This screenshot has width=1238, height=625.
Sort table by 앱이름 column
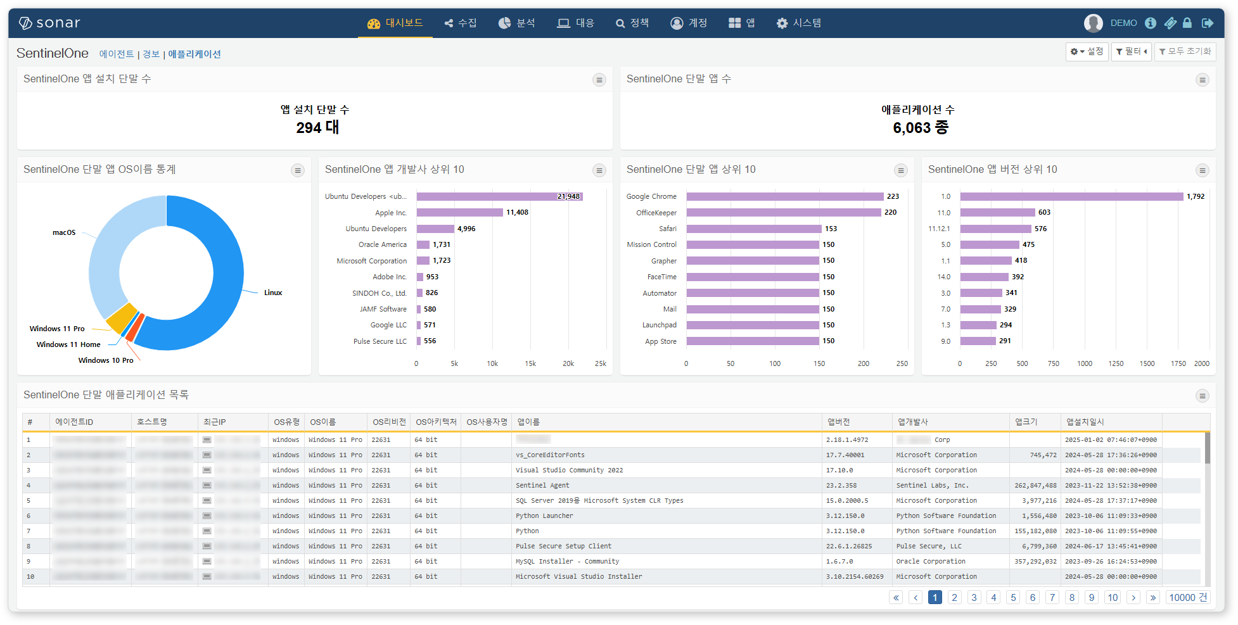667,422
